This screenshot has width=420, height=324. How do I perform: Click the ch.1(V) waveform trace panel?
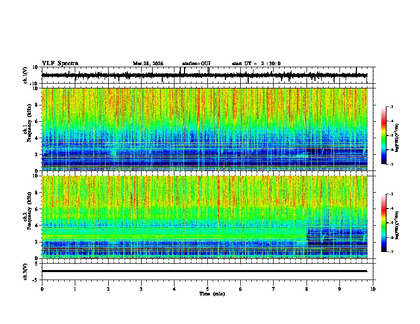[207, 75]
